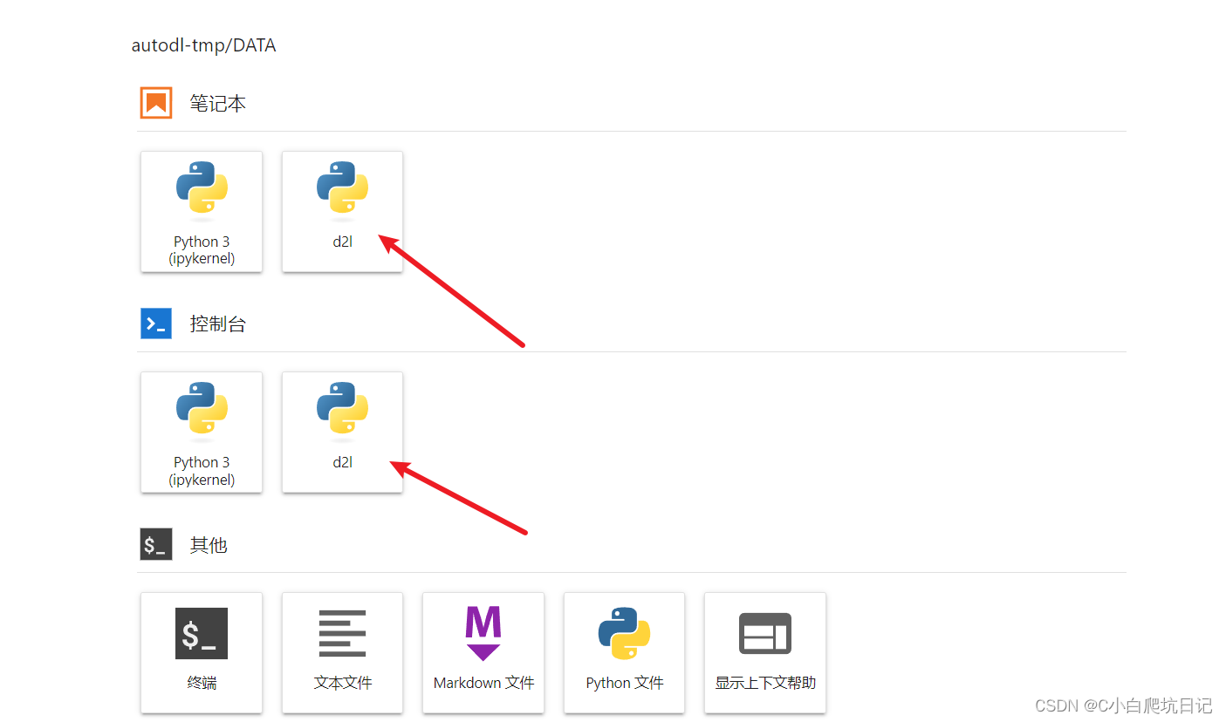Screen dimensions: 1226x722
Task: Click the orange notebook section icon
Action: tap(156, 103)
